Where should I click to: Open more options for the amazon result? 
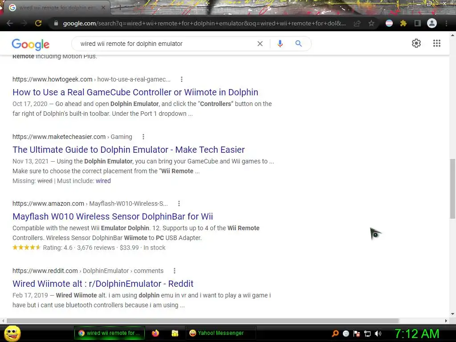(x=179, y=204)
